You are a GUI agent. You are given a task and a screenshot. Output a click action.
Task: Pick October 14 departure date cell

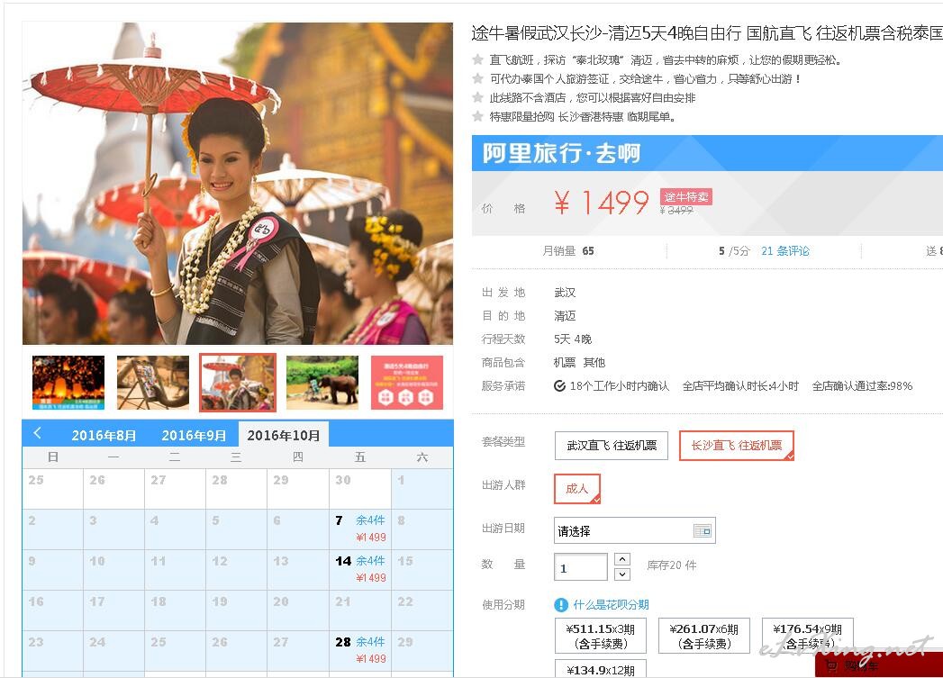point(360,569)
